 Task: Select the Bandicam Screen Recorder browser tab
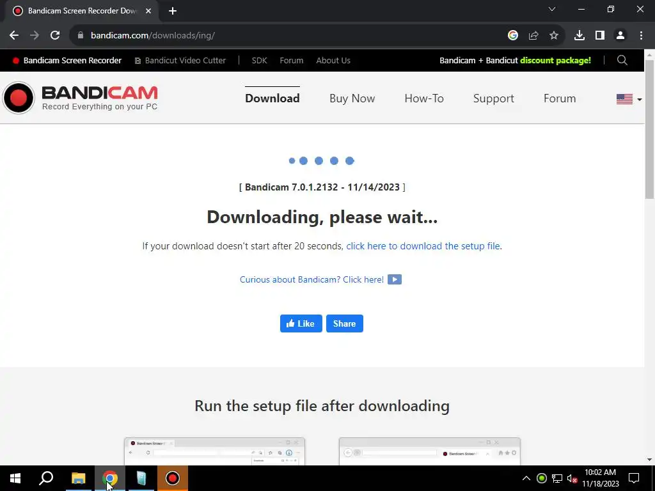click(x=81, y=11)
